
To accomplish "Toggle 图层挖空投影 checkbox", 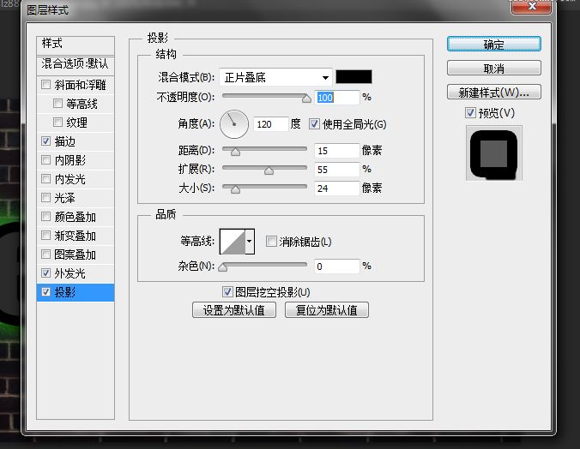I will point(227,292).
